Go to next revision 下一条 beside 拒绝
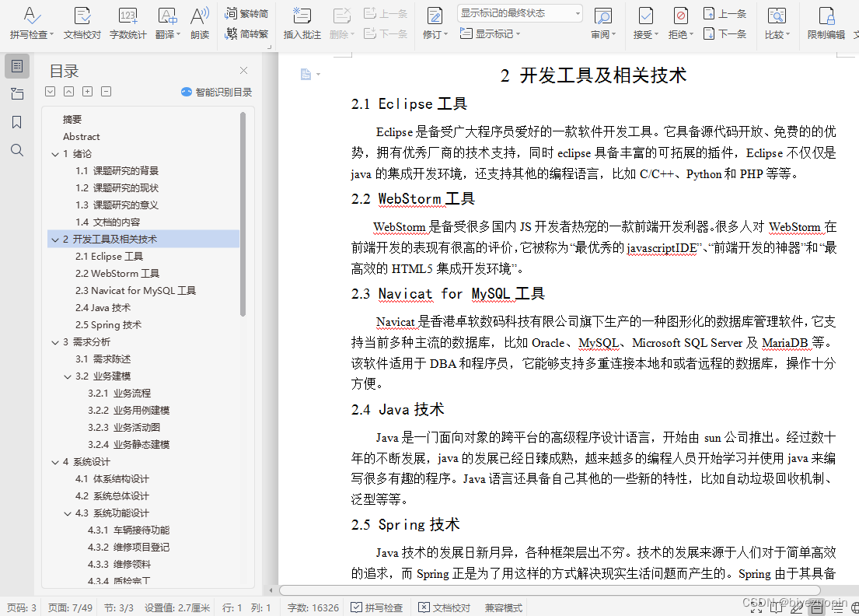Image resolution: width=859 pixels, height=616 pixels. tap(725, 34)
